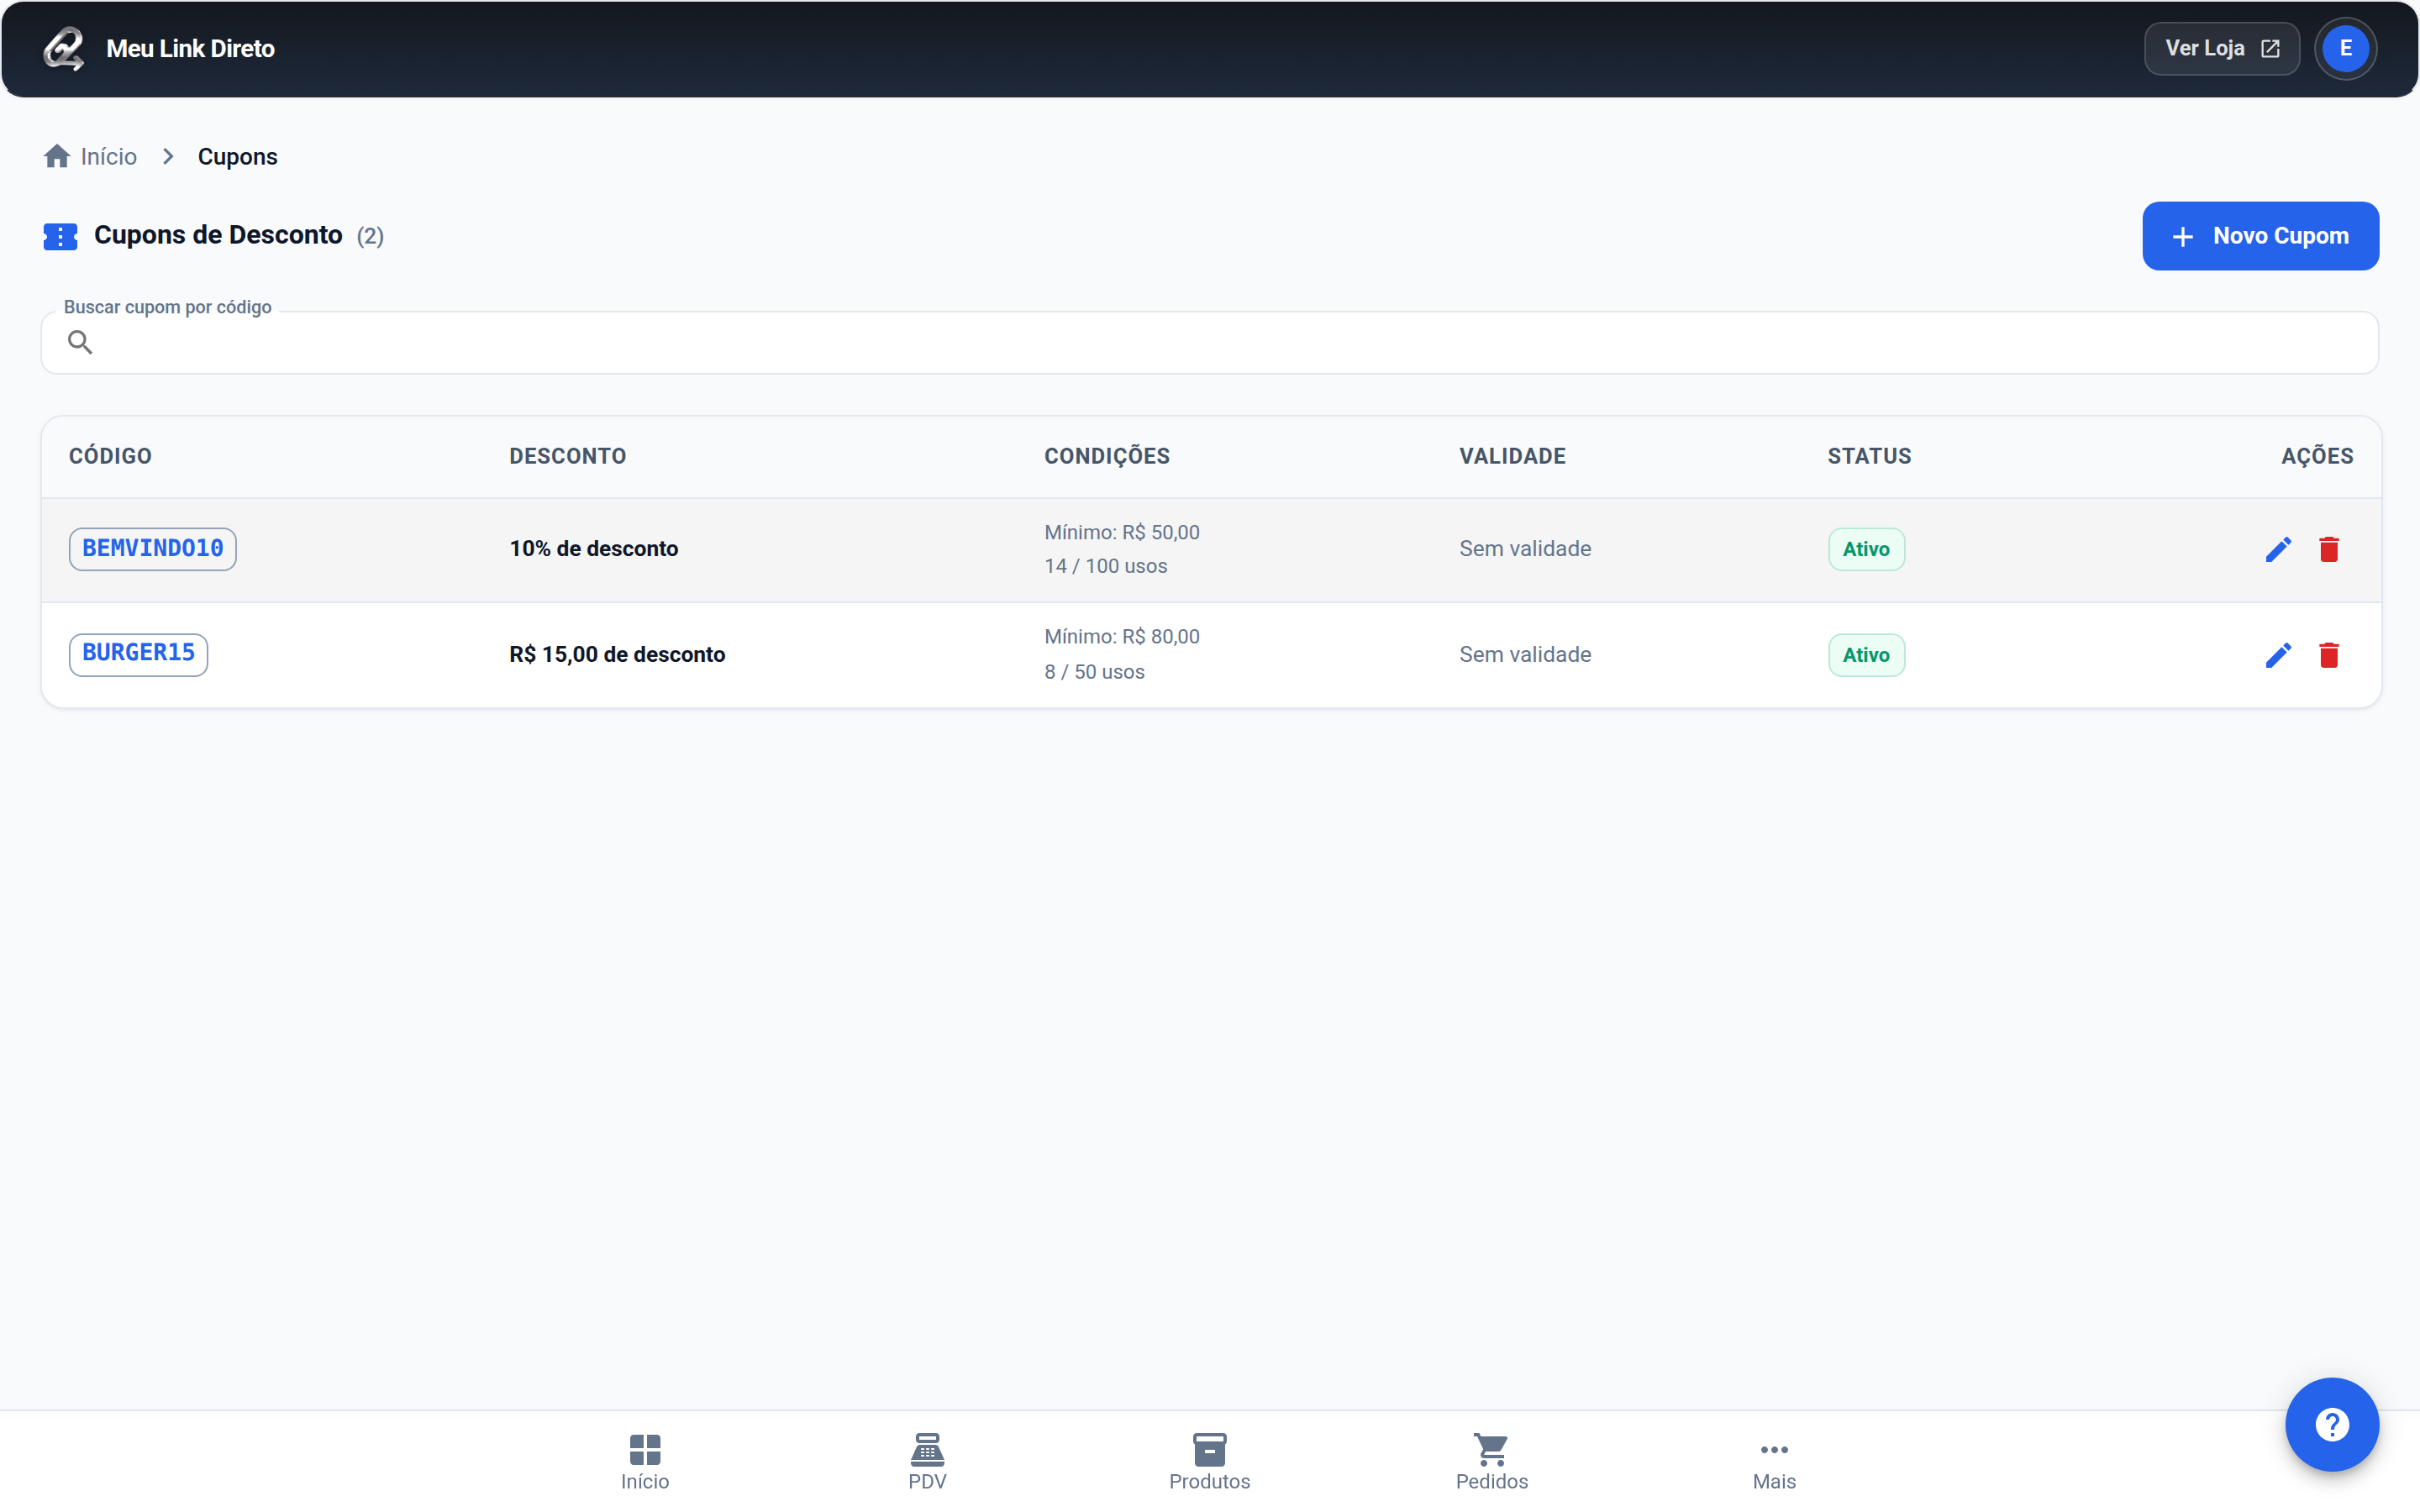The image size is (2420, 1512).
Task: Open the PDV tab in bottom navigation
Action: click(927, 1461)
